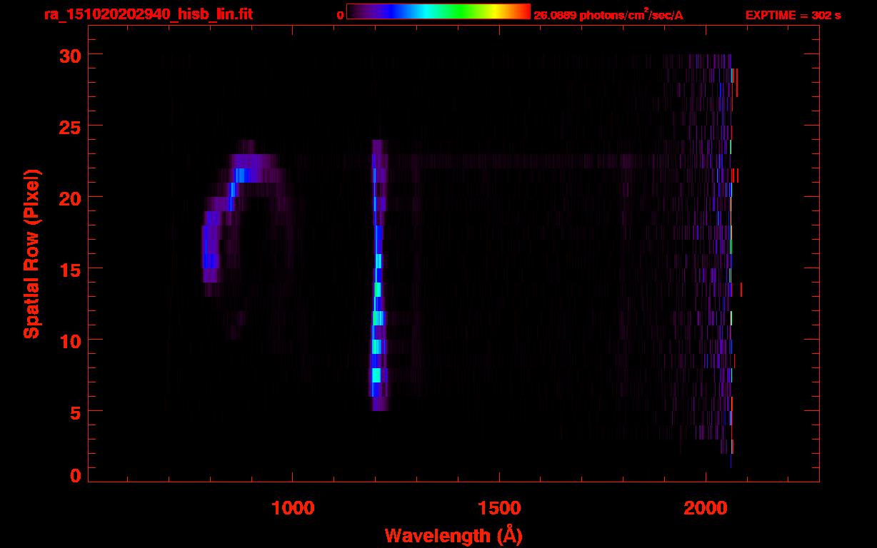Click the filename ra_151020202940_hisb_lin.fit
The width and height of the screenshot is (877, 548).
(148, 14)
